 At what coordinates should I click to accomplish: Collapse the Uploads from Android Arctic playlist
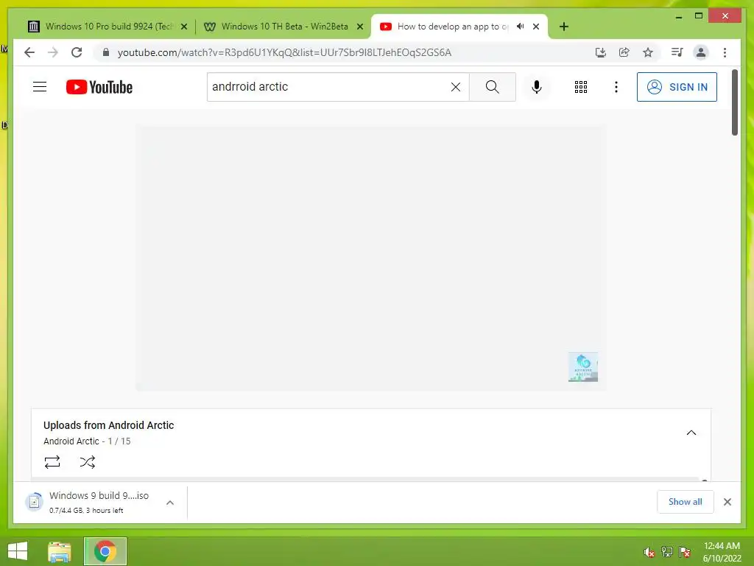coord(691,433)
